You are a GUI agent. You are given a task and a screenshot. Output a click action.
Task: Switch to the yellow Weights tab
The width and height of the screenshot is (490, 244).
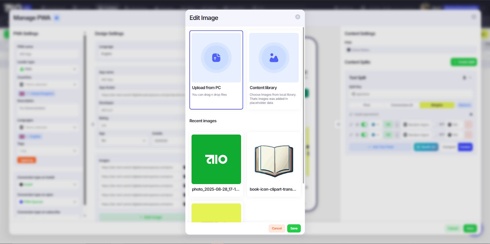[437, 105]
